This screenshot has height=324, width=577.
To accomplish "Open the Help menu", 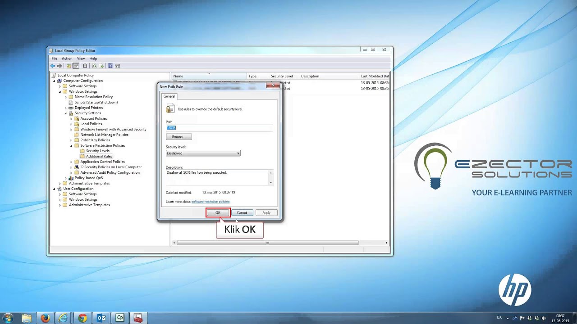I will (93, 58).
